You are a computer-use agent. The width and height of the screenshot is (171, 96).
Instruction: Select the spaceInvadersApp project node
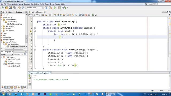[9, 40]
